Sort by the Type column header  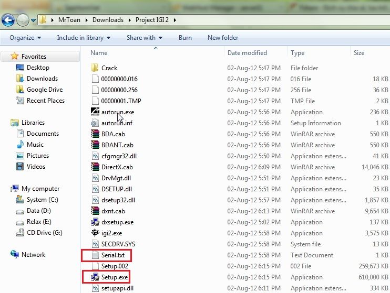pyautogui.click(x=297, y=53)
